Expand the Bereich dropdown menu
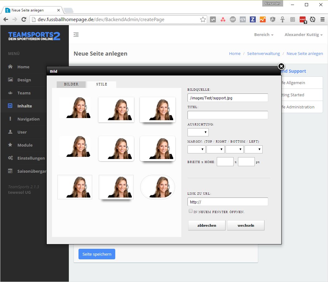 tap(264, 35)
